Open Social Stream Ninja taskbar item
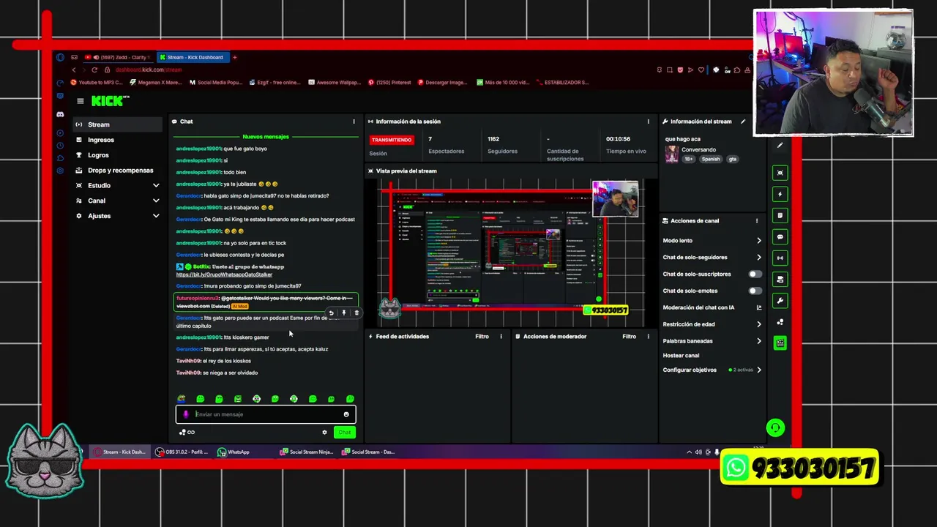 tap(307, 452)
